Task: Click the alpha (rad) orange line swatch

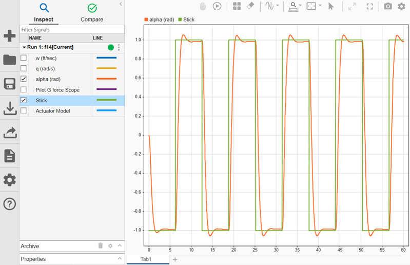Action: tap(106, 79)
